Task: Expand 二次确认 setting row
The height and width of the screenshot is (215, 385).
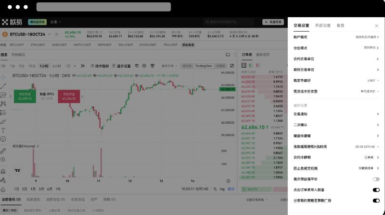Action: (336, 125)
